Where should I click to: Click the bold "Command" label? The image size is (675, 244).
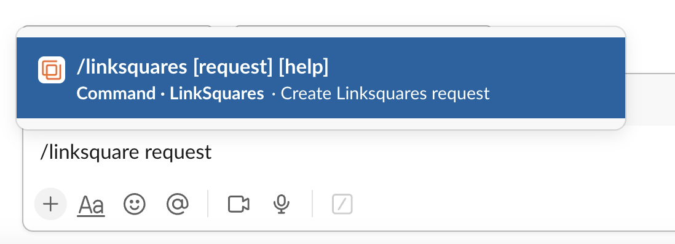coord(116,93)
